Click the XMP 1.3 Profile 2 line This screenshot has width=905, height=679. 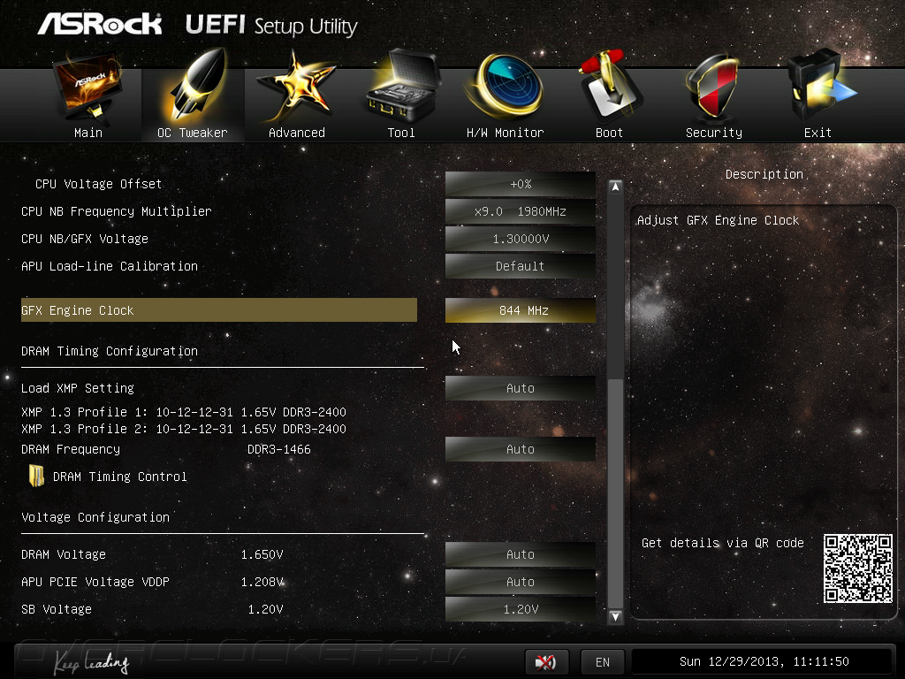click(x=184, y=429)
